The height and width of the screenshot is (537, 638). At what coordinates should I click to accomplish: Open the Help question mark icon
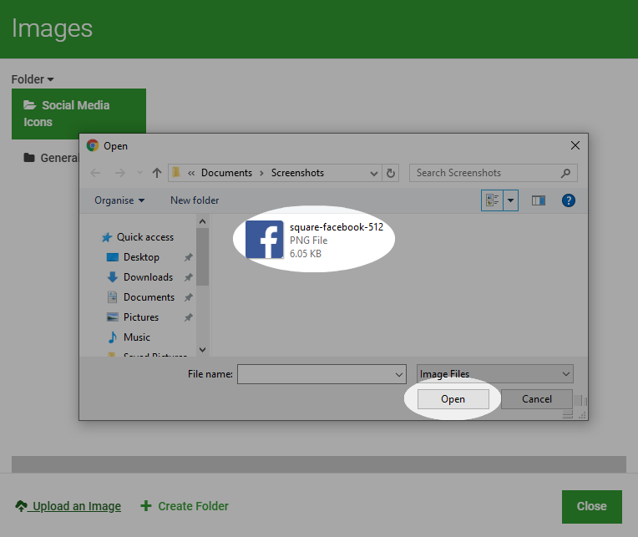[569, 200]
